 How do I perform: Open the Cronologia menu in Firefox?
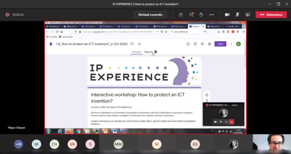pos(72,22)
